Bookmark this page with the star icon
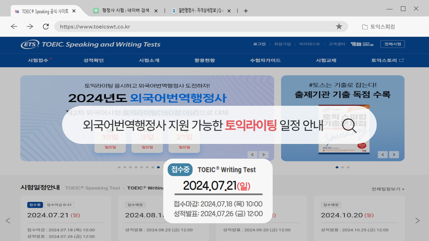The width and height of the screenshot is (429, 241). click(339, 27)
